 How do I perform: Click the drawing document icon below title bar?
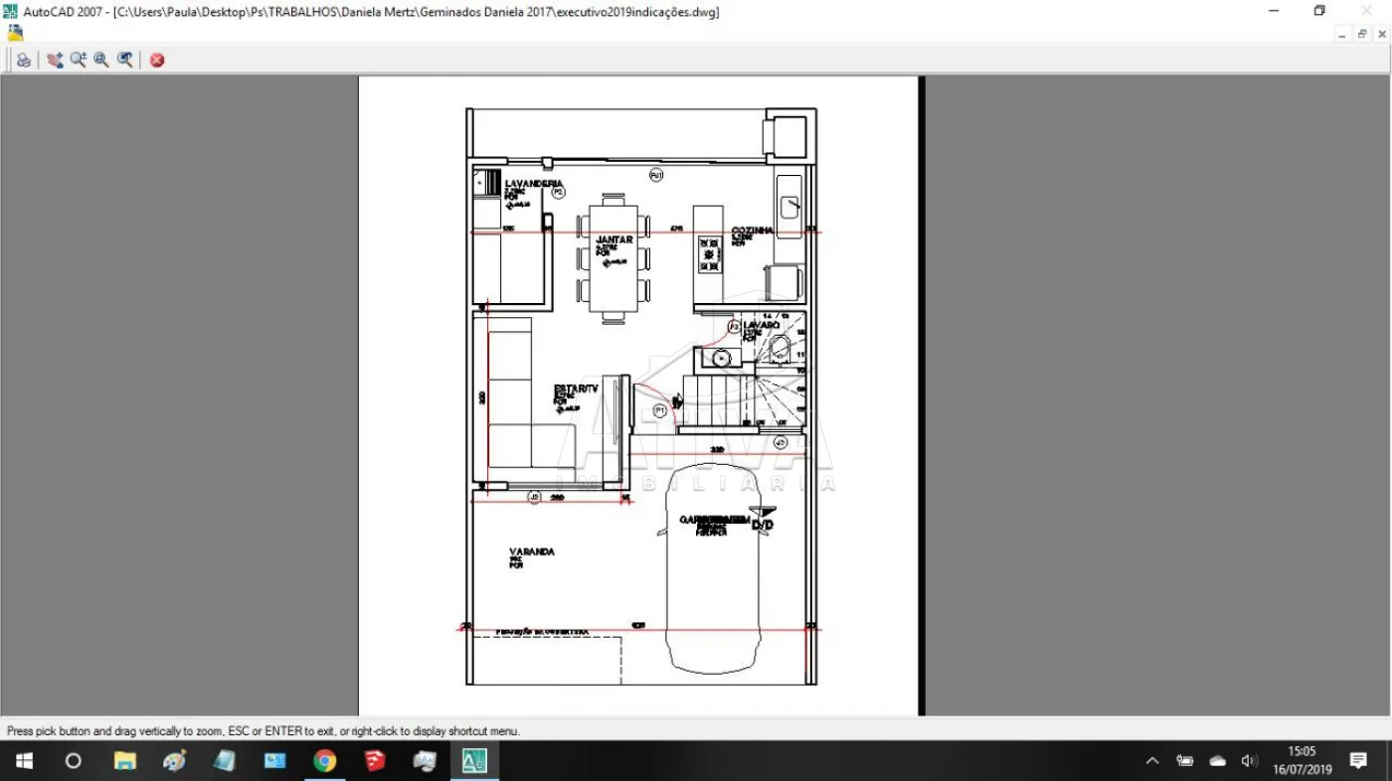pos(15,33)
